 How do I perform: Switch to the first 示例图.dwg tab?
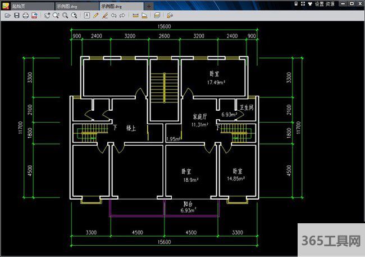[x=74, y=4]
